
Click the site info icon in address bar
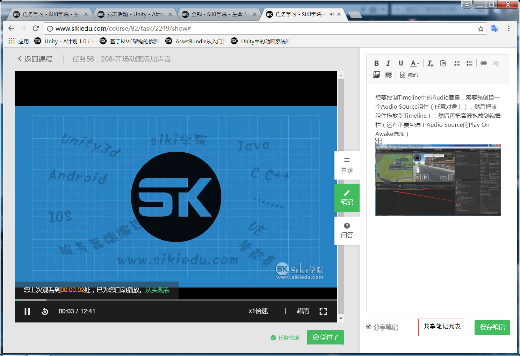tap(50, 29)
